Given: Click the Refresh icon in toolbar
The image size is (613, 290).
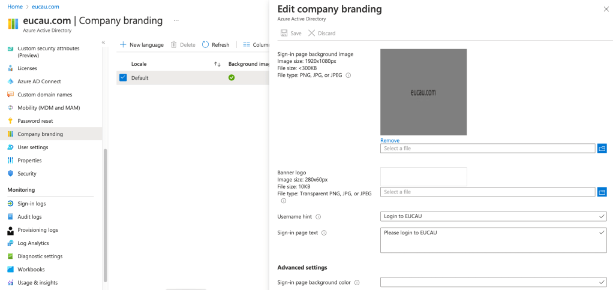Looking at the screenshot, I should coord(206,45).
